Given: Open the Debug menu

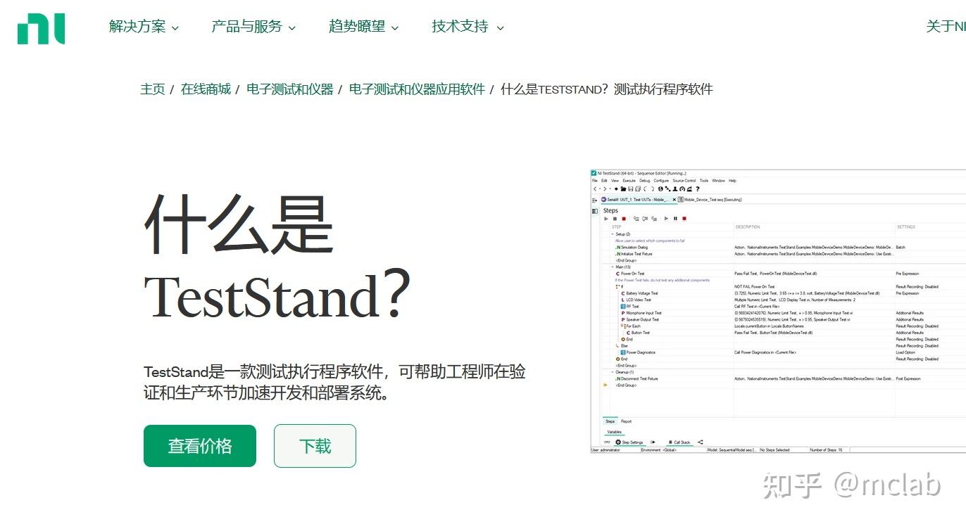Looking at the screenshot, I should point(645,180).
